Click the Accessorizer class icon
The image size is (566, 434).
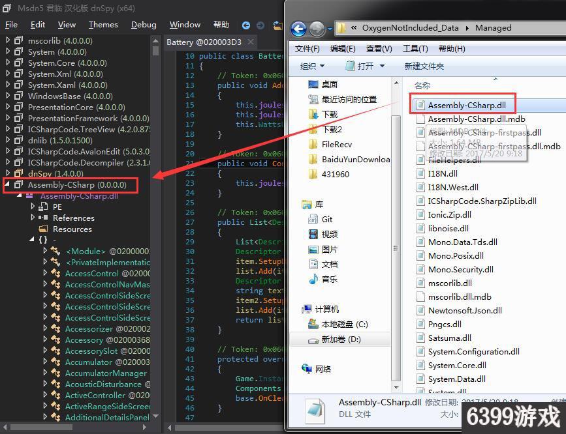55,328
